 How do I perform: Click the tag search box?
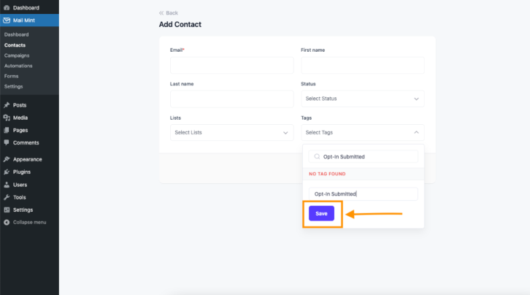pyautogui.click(x=363, y=157)
